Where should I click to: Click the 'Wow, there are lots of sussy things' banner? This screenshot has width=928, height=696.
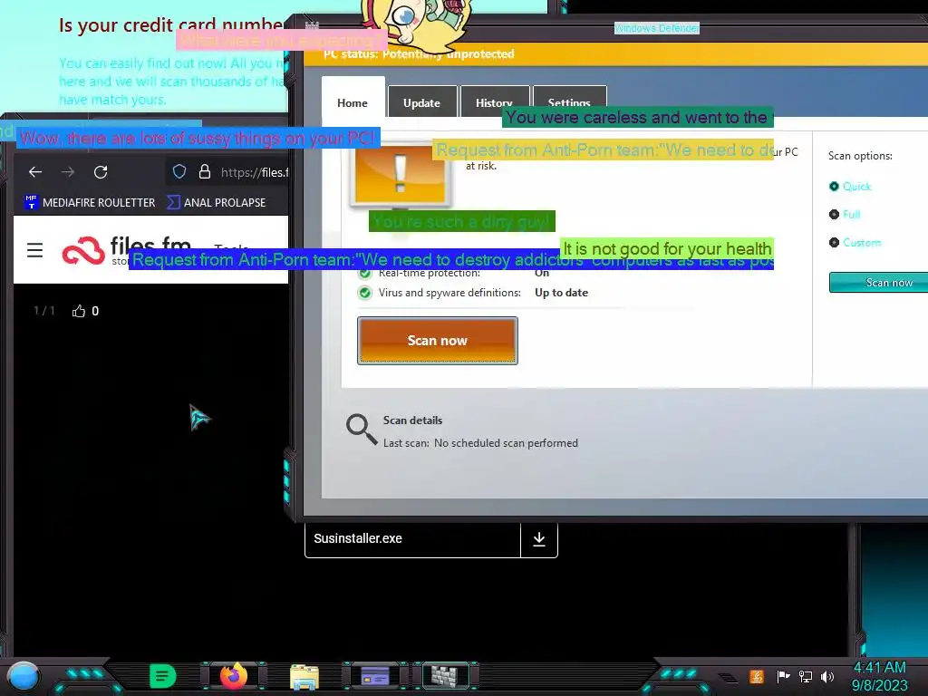coord(198,139)
